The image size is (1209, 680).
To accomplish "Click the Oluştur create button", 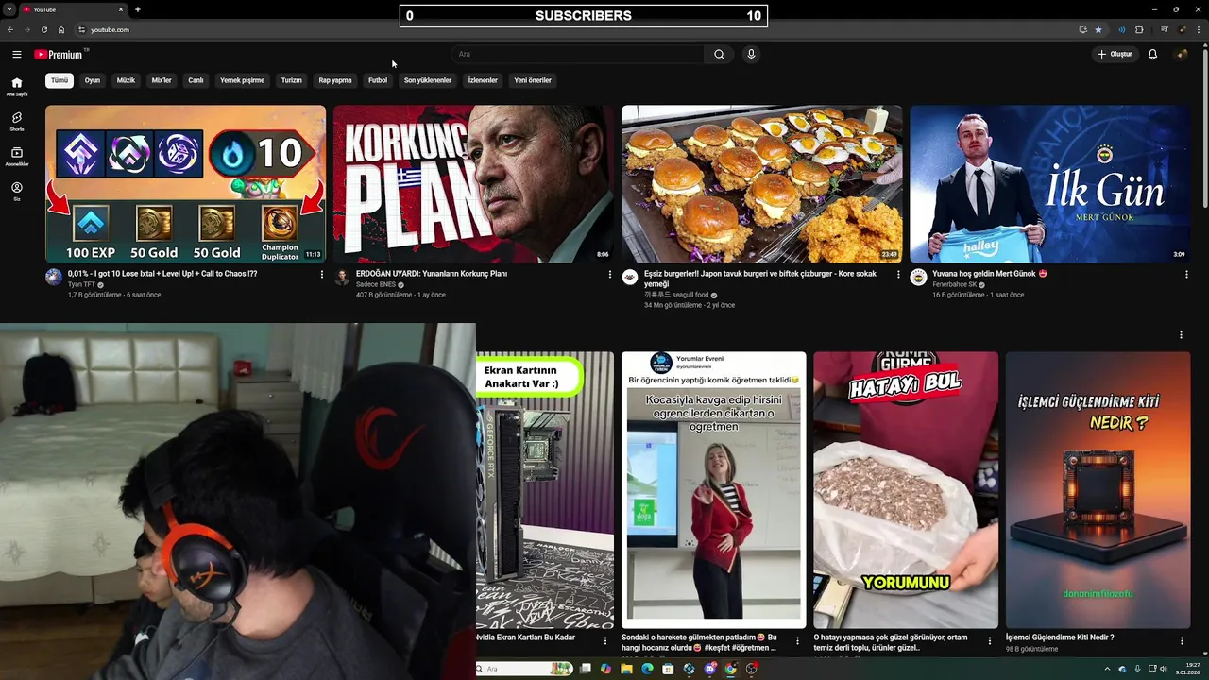I will click(1115, 54).
